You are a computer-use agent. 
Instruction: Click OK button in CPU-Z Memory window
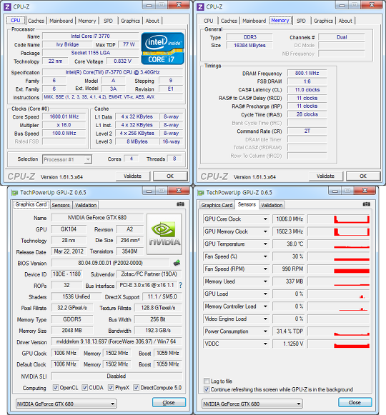pos(363,176)
